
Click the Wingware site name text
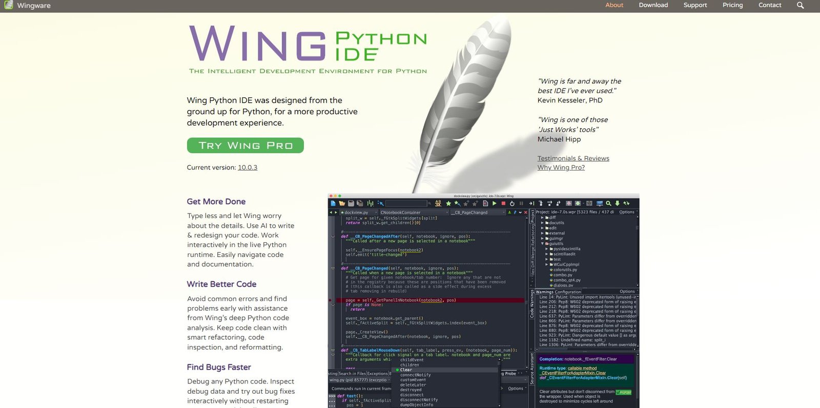tap(34, 6)
